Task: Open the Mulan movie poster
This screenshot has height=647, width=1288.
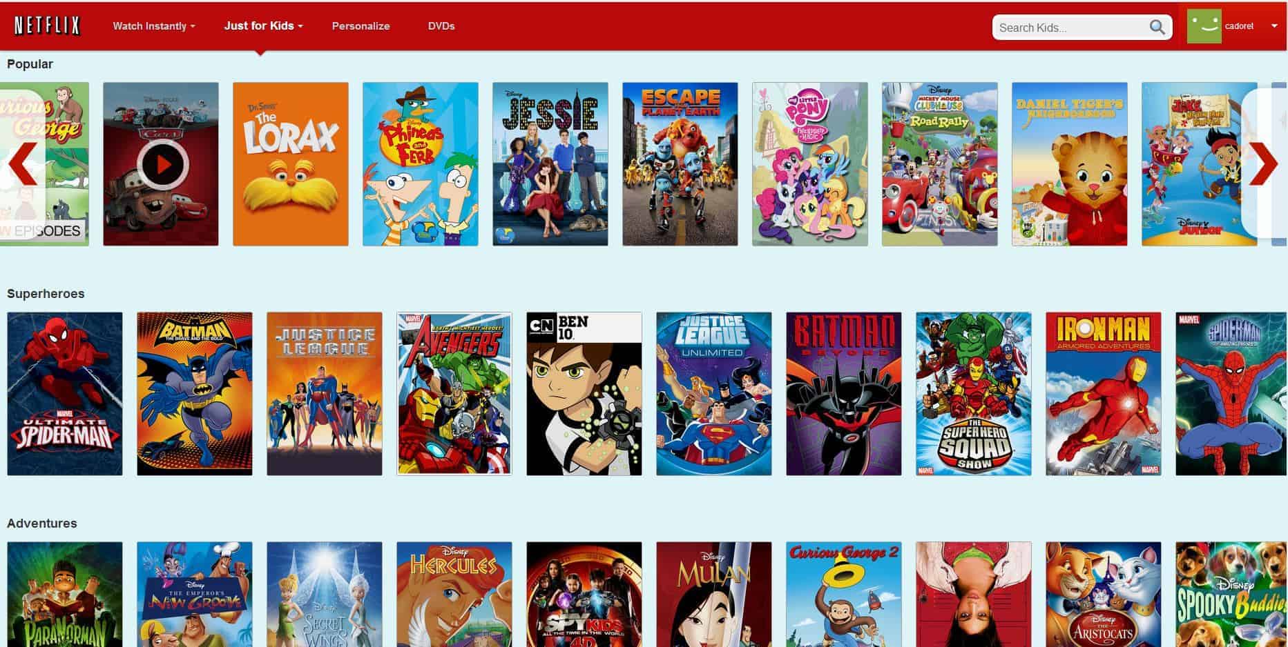Action: [x=713, y=594]
